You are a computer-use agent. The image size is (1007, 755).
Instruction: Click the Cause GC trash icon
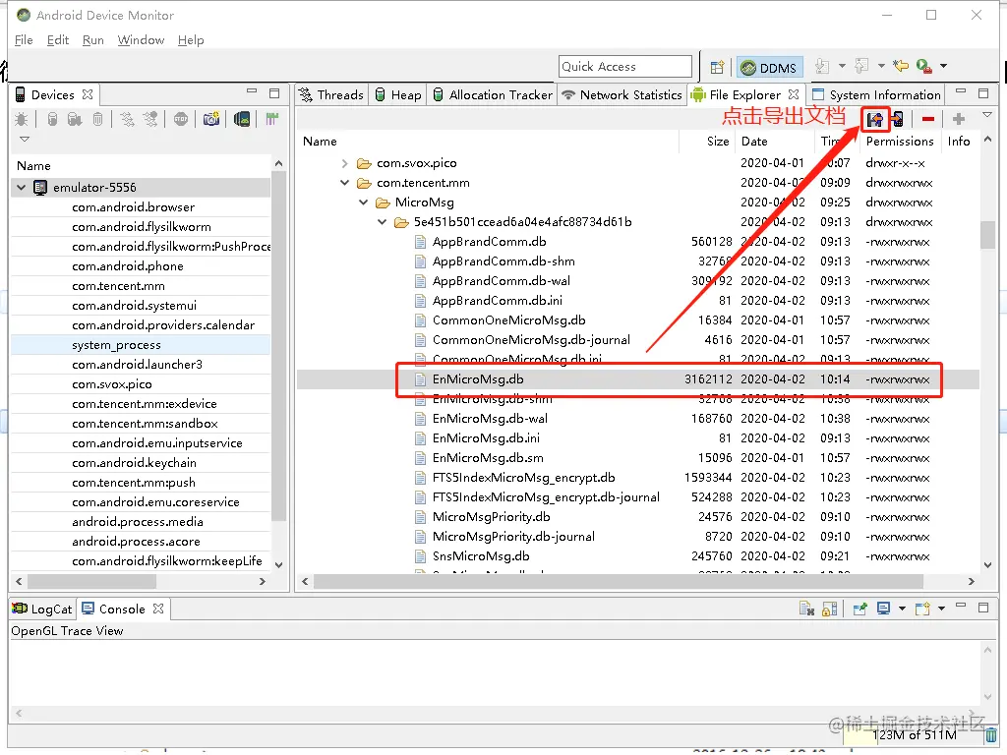click(97, 119)
